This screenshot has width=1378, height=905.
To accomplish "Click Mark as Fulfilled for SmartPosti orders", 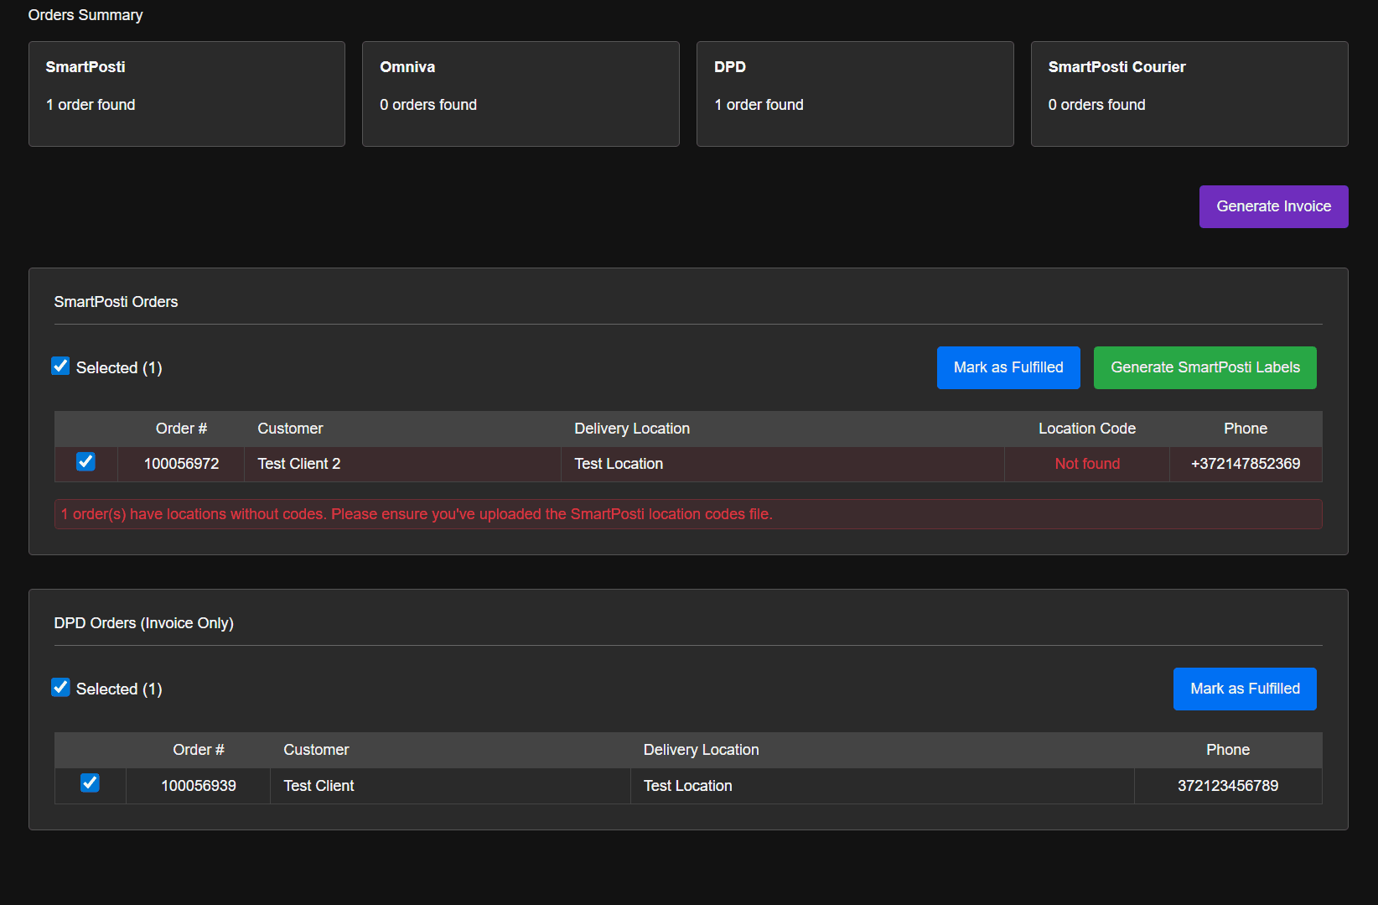I will [x=1008, y=367].
